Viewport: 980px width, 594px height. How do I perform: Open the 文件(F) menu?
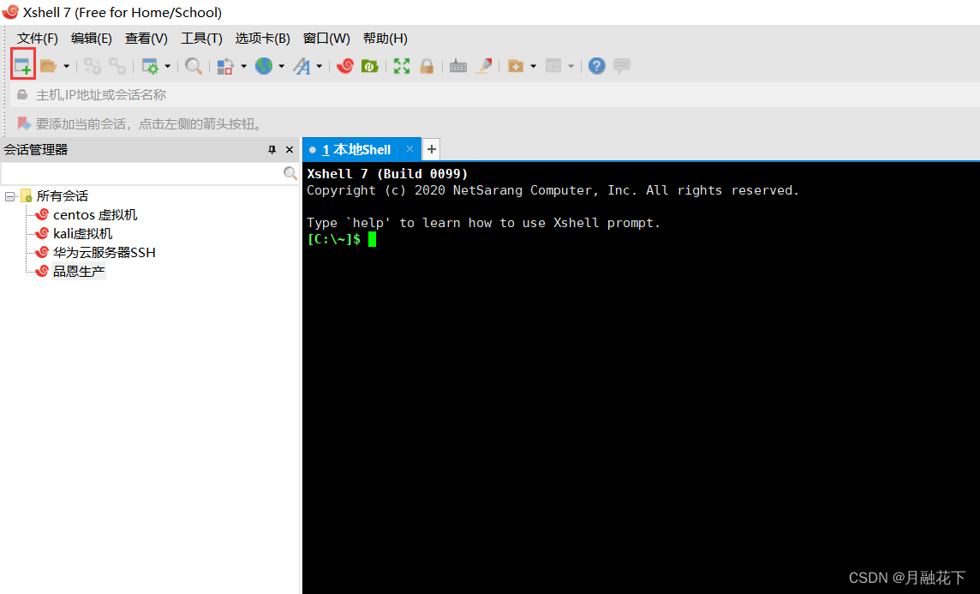pyautogui.click(x=38, y=39)
